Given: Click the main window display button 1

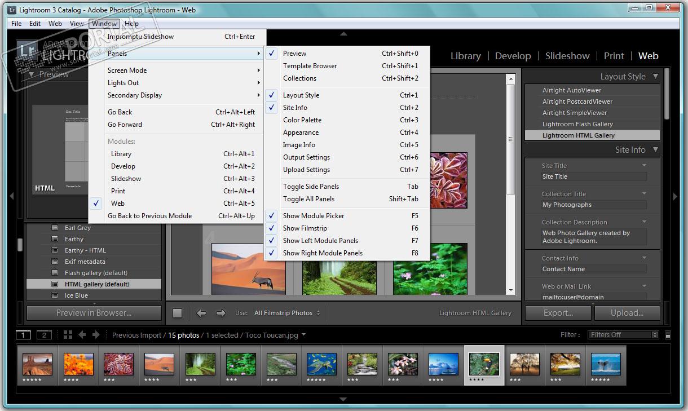Looking at the screenshot, I should coord(23,335).
